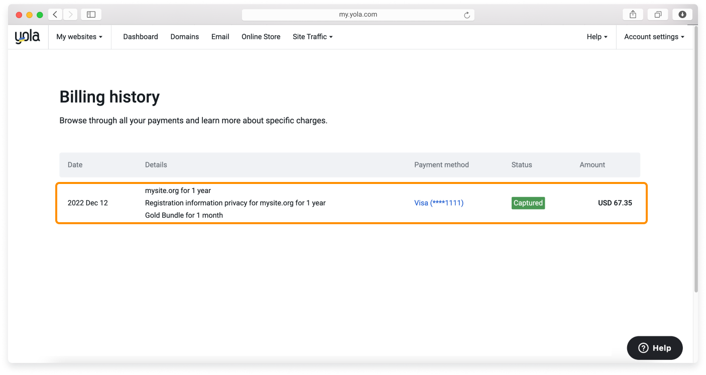
Task: Click the browser back navigation arrow
Action: pos(55,14)
